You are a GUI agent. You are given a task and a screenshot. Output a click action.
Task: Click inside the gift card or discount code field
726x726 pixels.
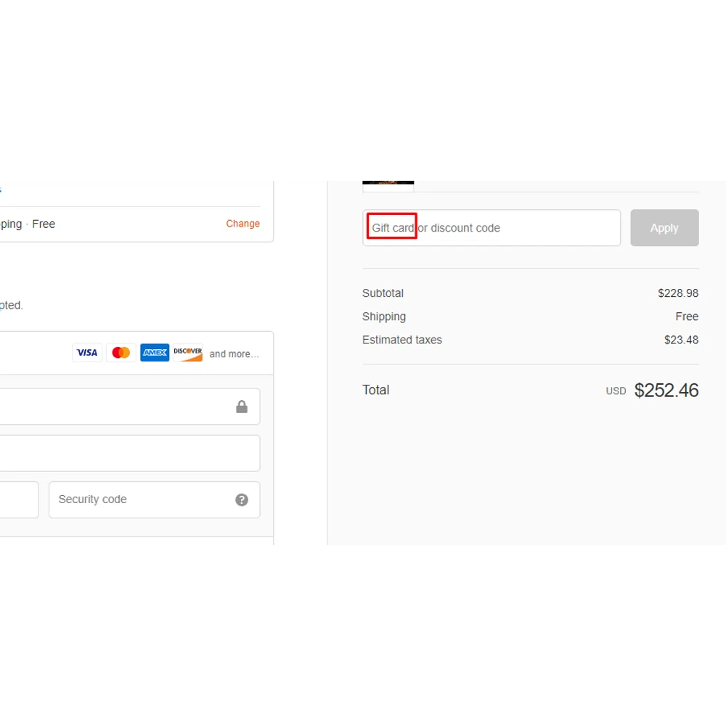tap(491, 227)
